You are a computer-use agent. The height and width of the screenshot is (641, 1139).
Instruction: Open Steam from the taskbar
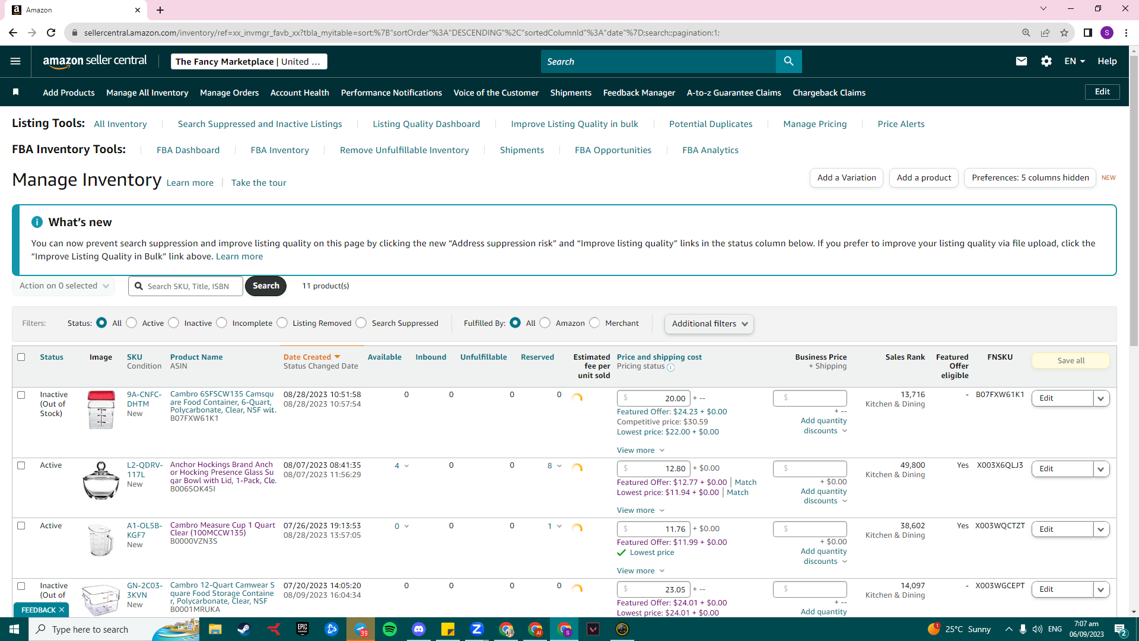244,629
